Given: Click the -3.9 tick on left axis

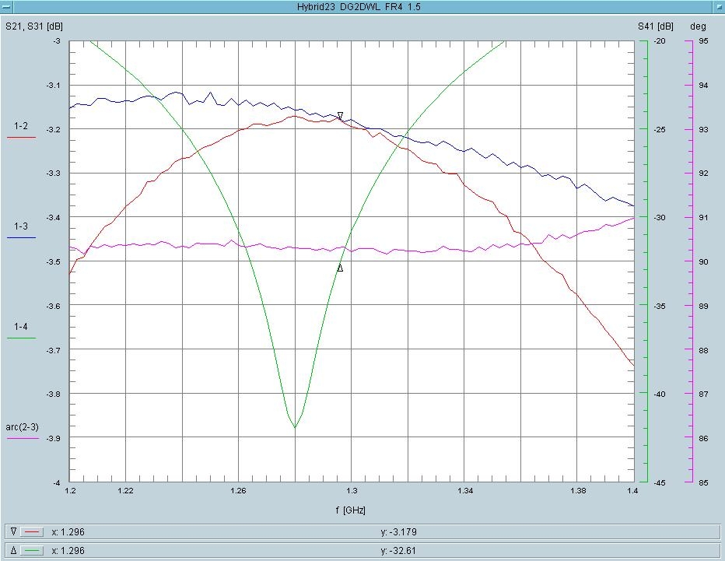Looking at the screenshot, I should tap(53, 438).
